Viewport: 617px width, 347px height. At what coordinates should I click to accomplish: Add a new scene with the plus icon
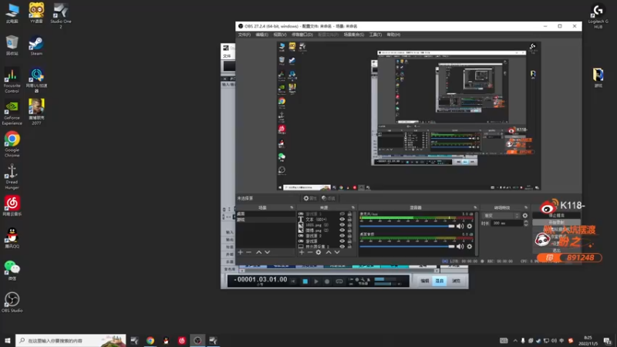tap(241, 252)
